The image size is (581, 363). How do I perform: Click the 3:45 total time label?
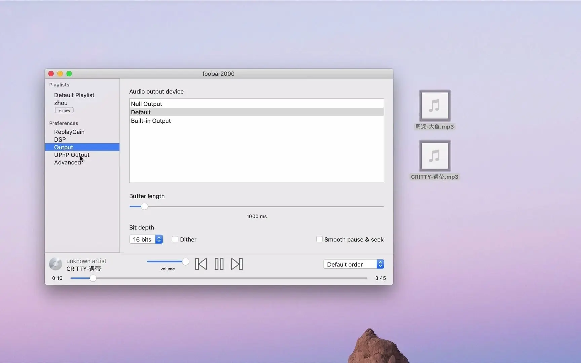pyautogui.click(x=380, y=278)
